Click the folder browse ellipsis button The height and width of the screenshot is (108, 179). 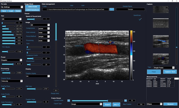[112, 9]
